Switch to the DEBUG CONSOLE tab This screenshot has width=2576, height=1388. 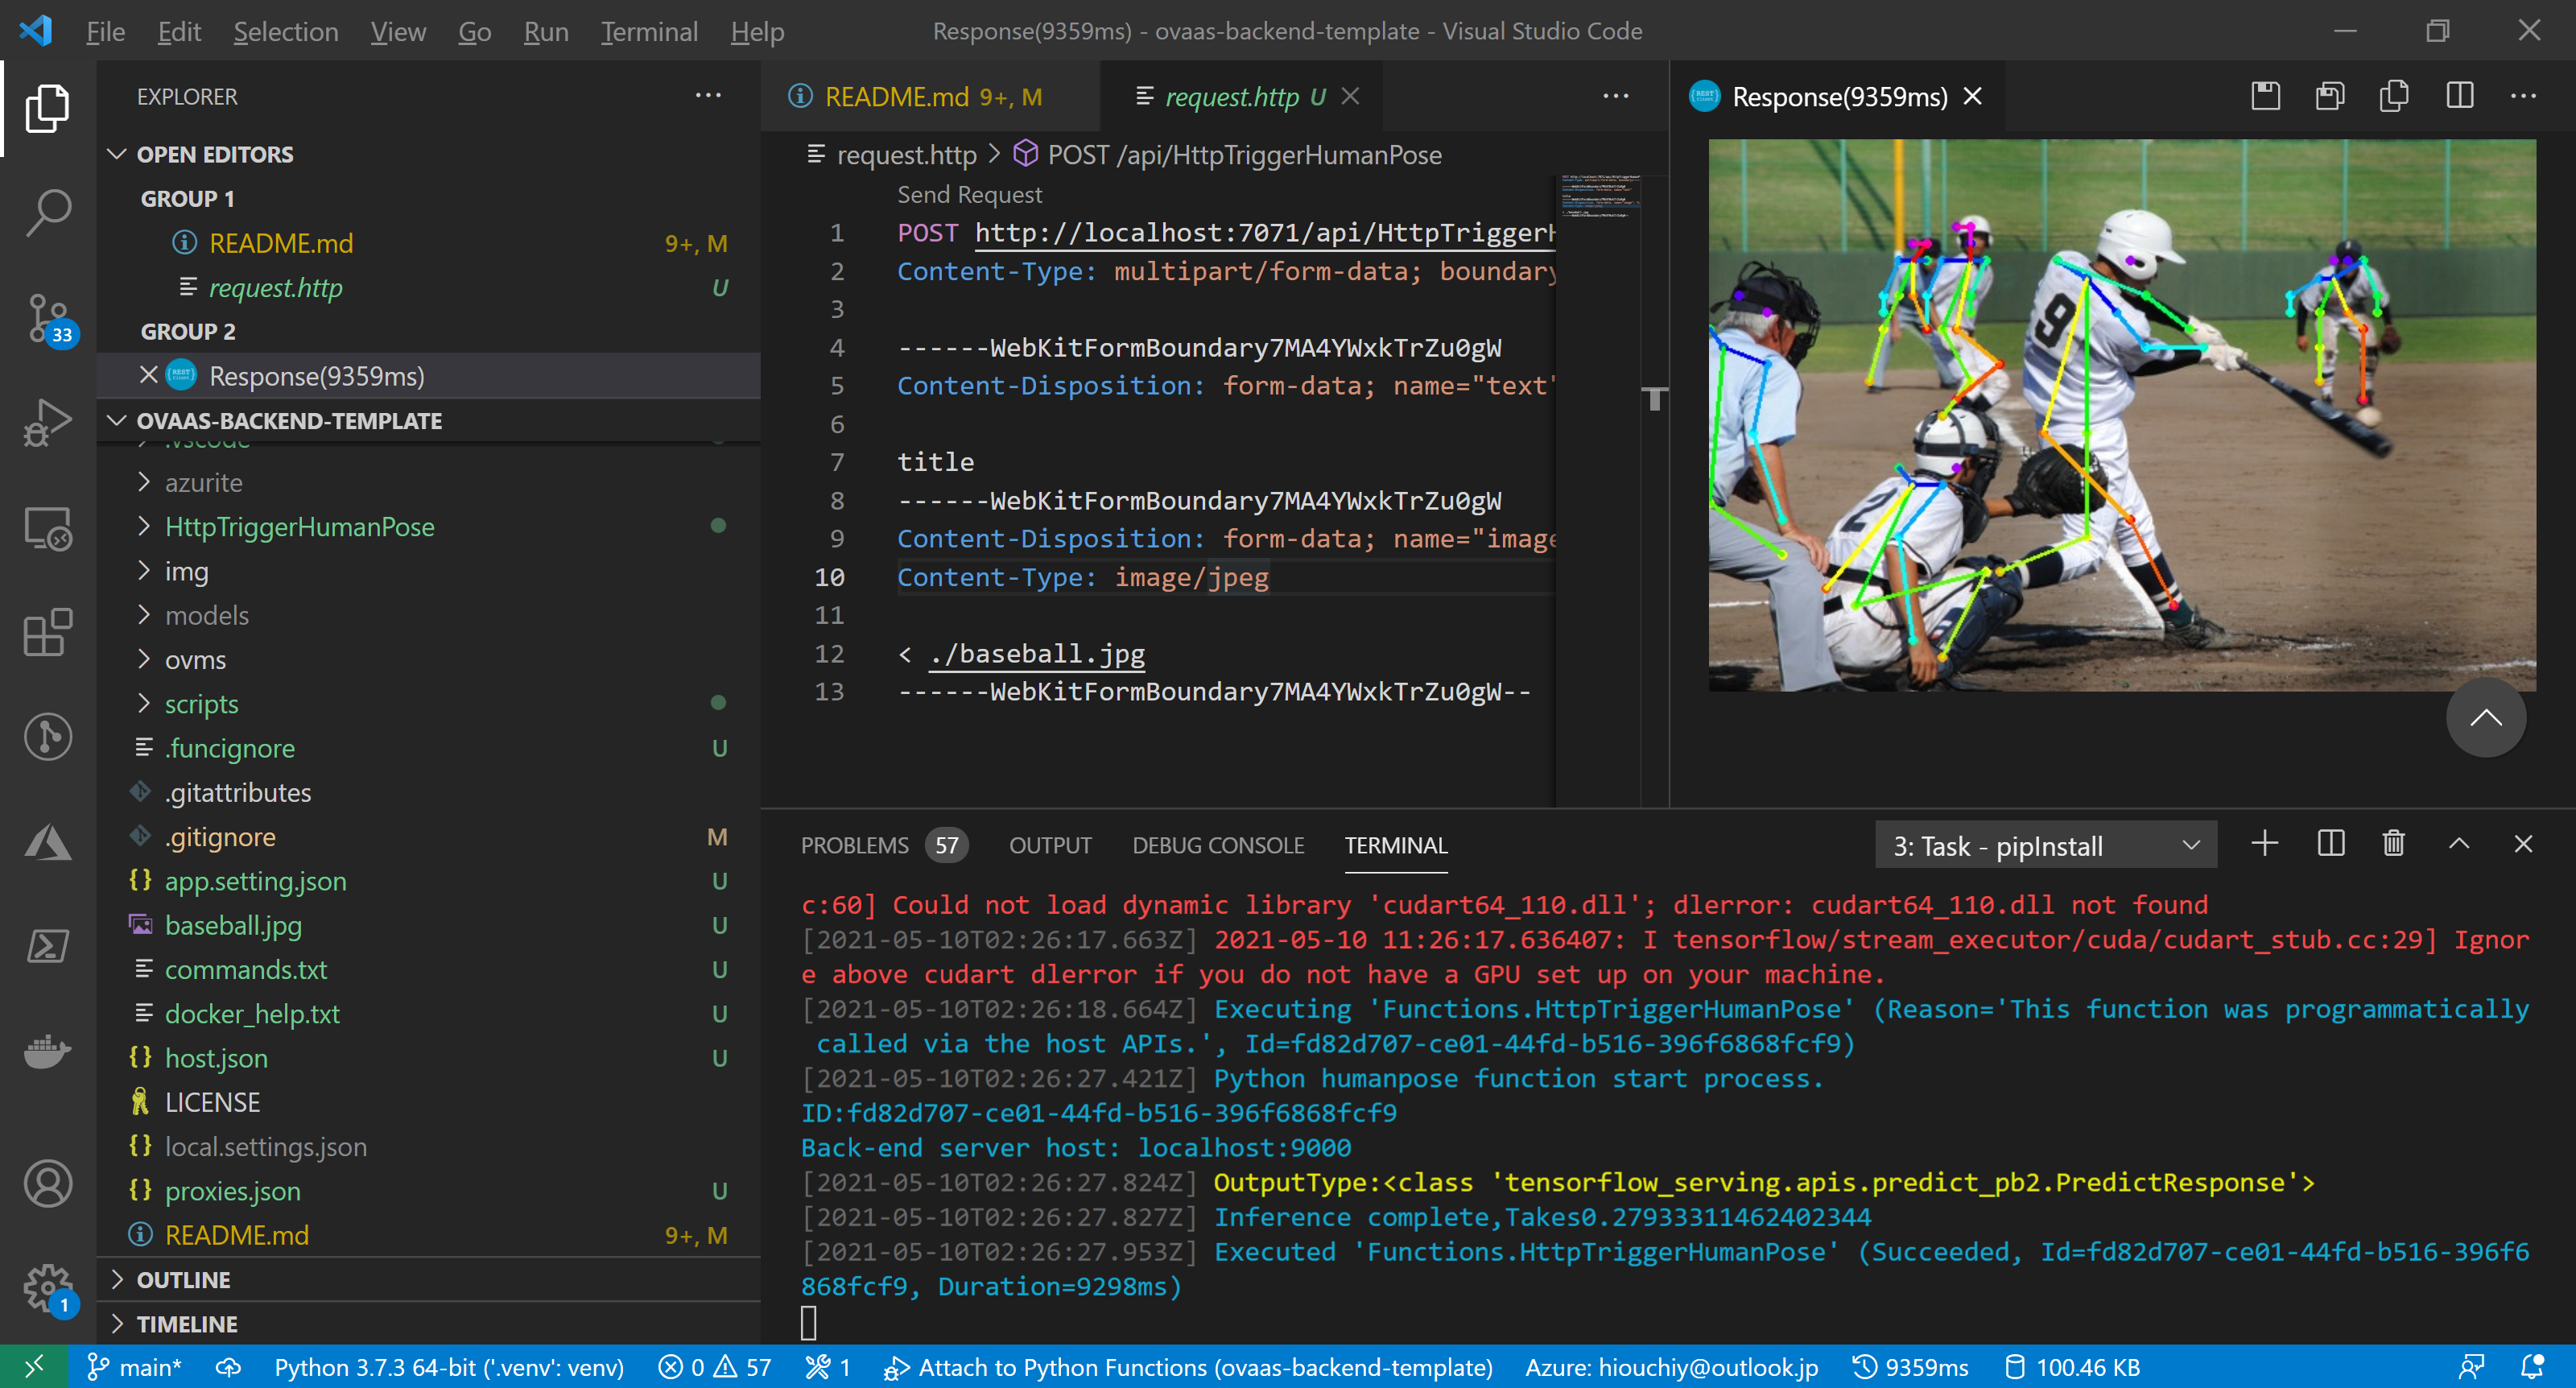[x=1217, y=845]
